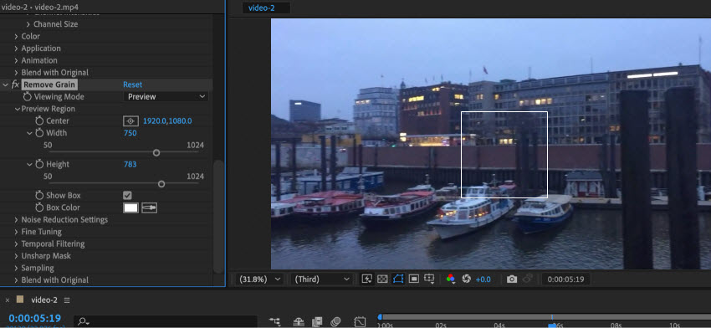Click the Reset Exposure aperture icon
The image size is (711, 328).
pyautogui.click(x=466, y=279)
